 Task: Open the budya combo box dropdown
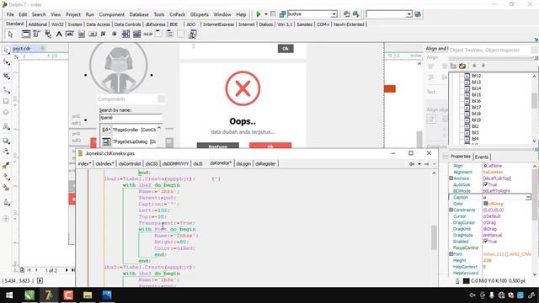point(334,14)
